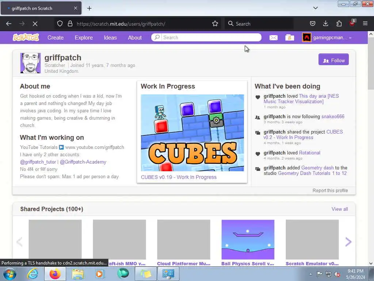Open the @griffpatch_tutor account link
This screenshot has width=374, height=281.
point(38,162)
